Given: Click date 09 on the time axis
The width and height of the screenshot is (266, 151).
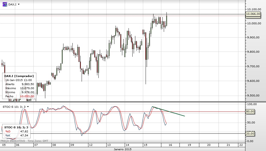Looking at the screenshot, I should (72, 145).
